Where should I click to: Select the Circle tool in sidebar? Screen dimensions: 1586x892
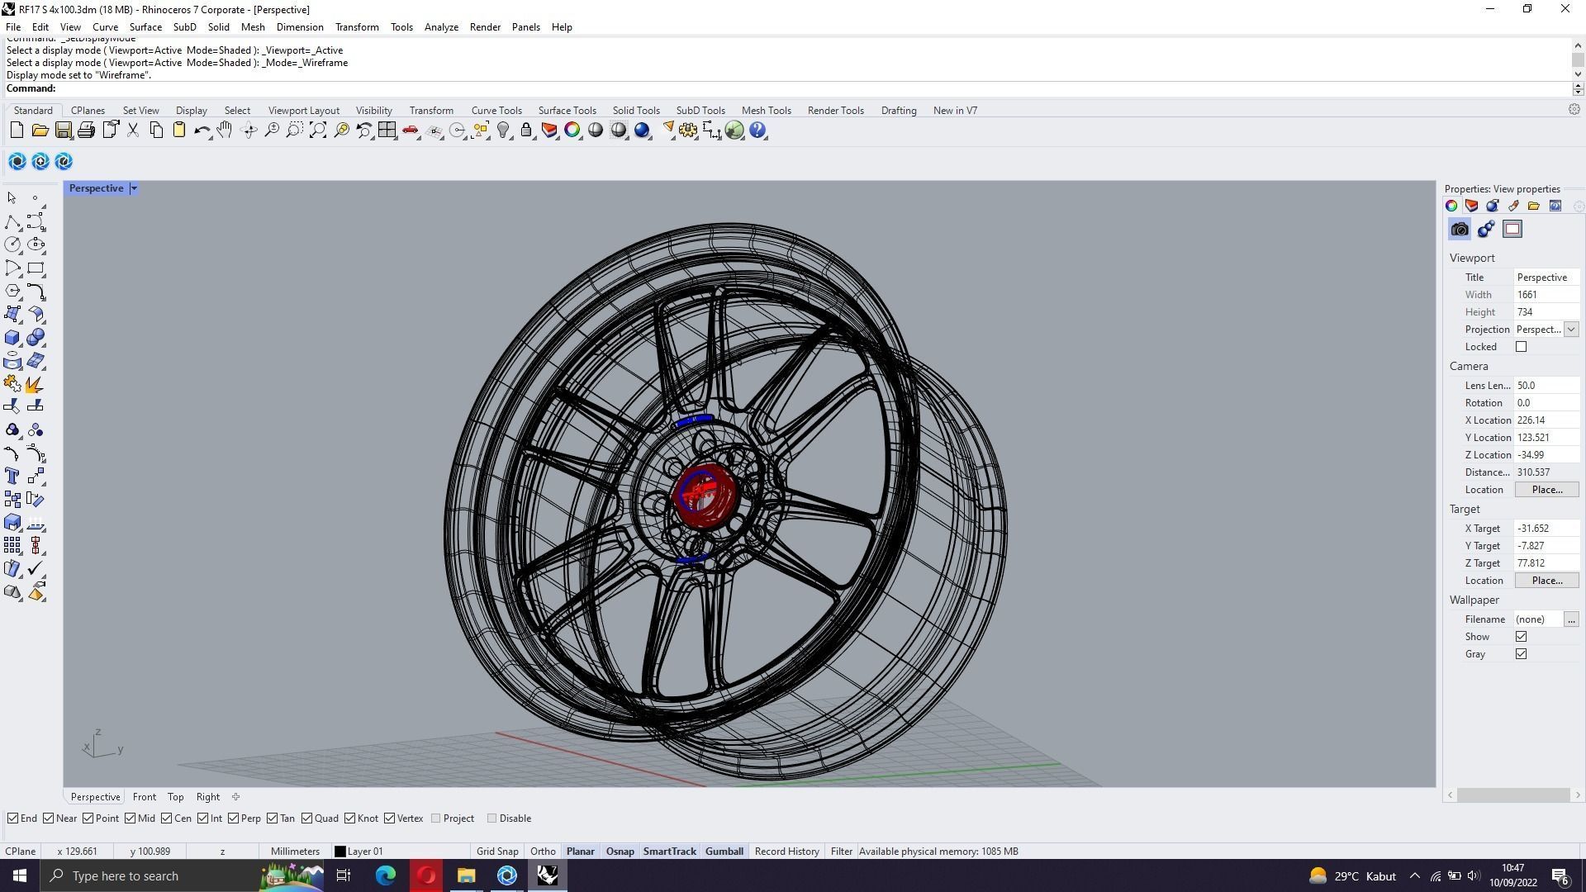(12, 244)
